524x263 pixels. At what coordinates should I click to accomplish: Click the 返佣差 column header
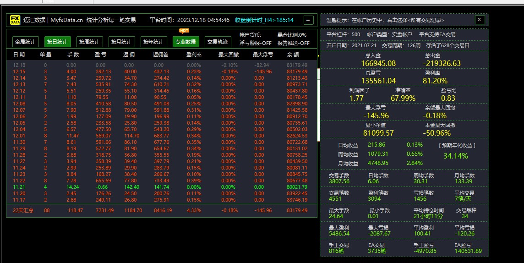click(x=160, y=55)
